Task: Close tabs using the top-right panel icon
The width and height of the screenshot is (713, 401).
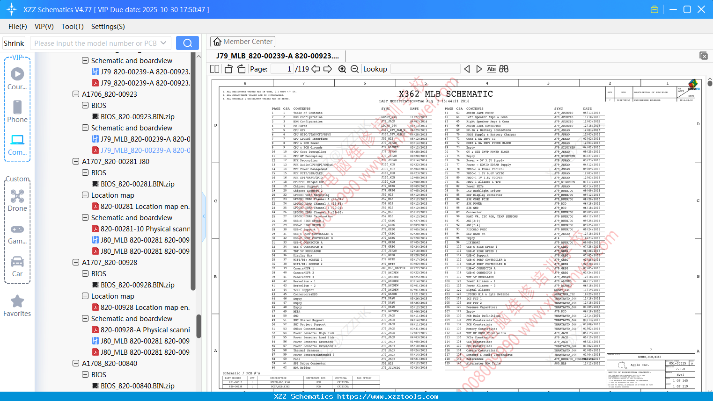Action: [x=704, y=56]
